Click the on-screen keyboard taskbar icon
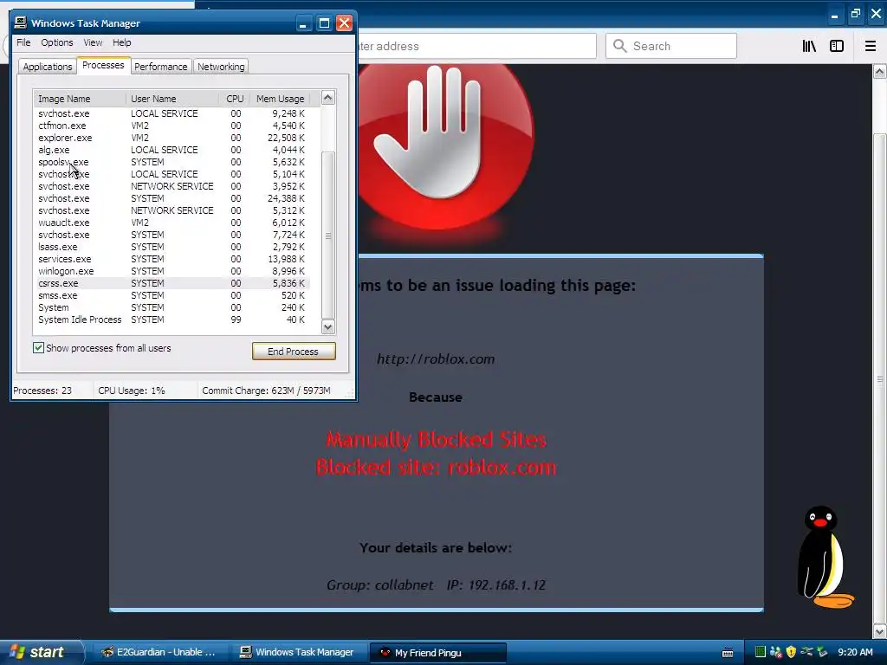Screen dimensions: 887x665 click(x=728, y=653)
